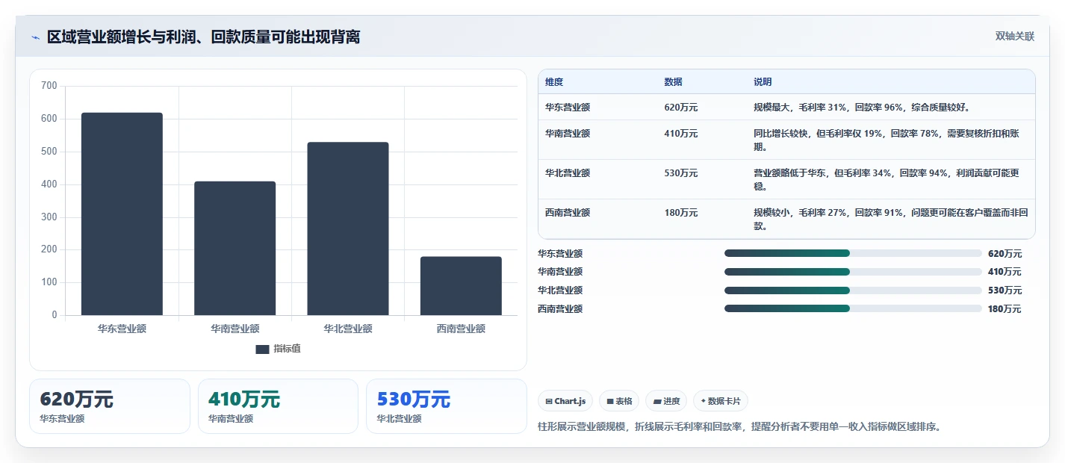Select the 进度 chip

pos(666,401)
